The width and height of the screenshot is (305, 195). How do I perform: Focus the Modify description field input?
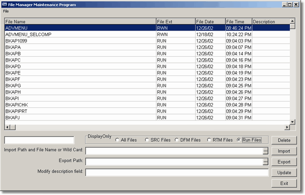(177, 173)
